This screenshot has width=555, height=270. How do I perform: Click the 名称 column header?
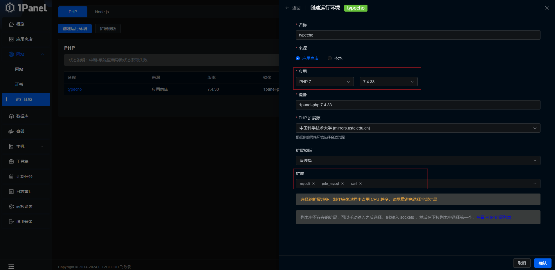pyautogui.click(x=72, y=77)
